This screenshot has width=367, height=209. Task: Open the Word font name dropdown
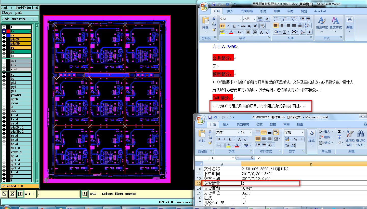(240, 19)
